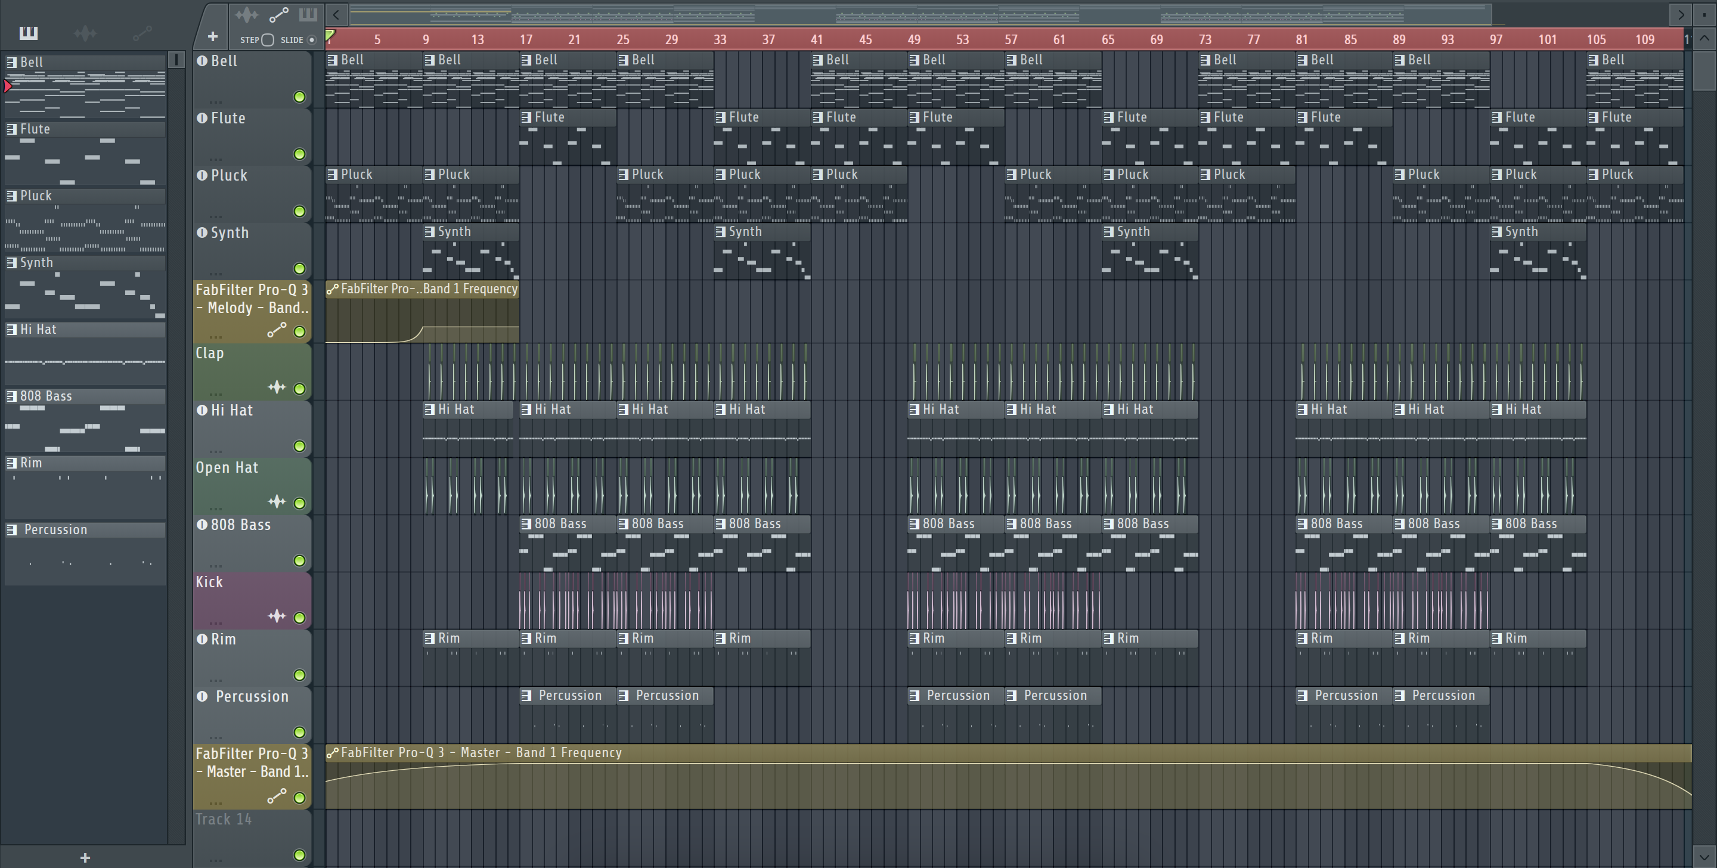The height and width of the screenshot is (868, 1717).
Task: Focus pattern clips in the playlist
Action: (308, 14)
